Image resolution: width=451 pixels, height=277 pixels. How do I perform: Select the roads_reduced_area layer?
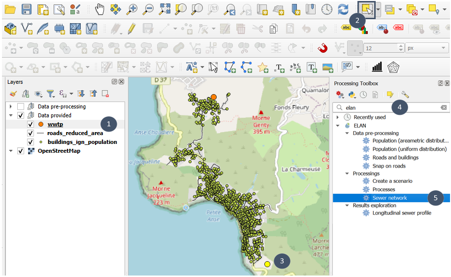tap(75, 133)
